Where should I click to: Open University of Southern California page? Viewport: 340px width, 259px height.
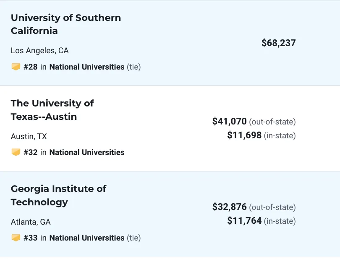[x=66, y=24]
